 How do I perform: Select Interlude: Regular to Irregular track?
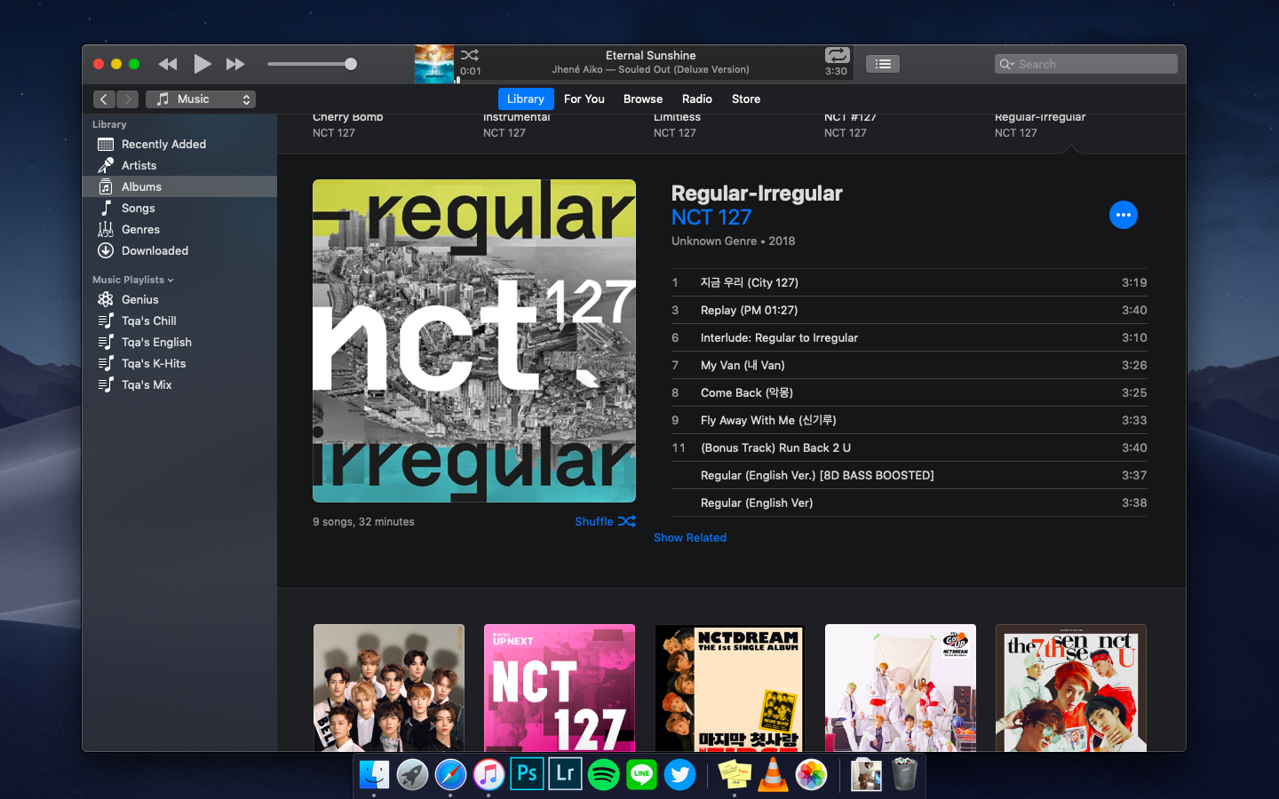[x=910, y=337]
